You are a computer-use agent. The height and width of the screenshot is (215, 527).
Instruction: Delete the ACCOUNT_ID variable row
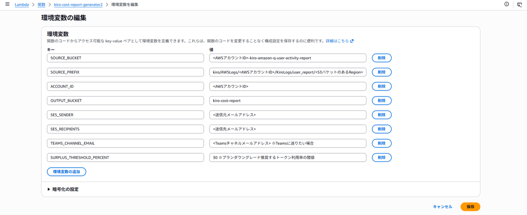(x=382, y=87)
